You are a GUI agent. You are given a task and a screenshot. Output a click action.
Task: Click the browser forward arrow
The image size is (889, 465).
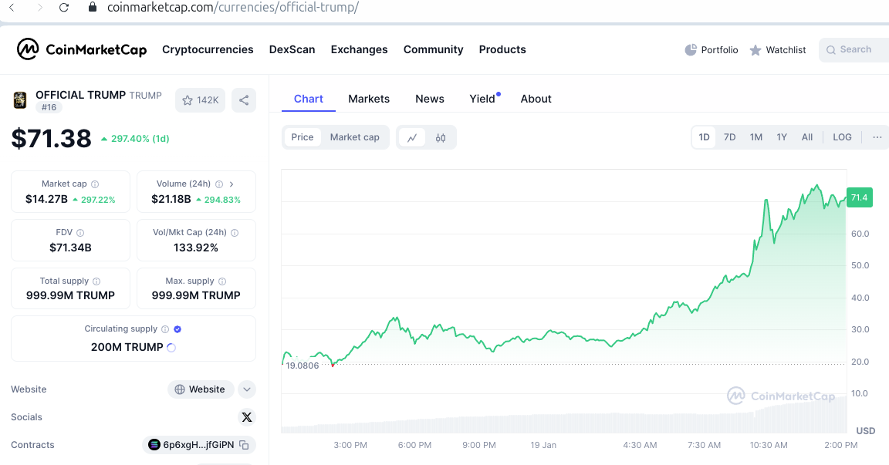pos(39,8)
